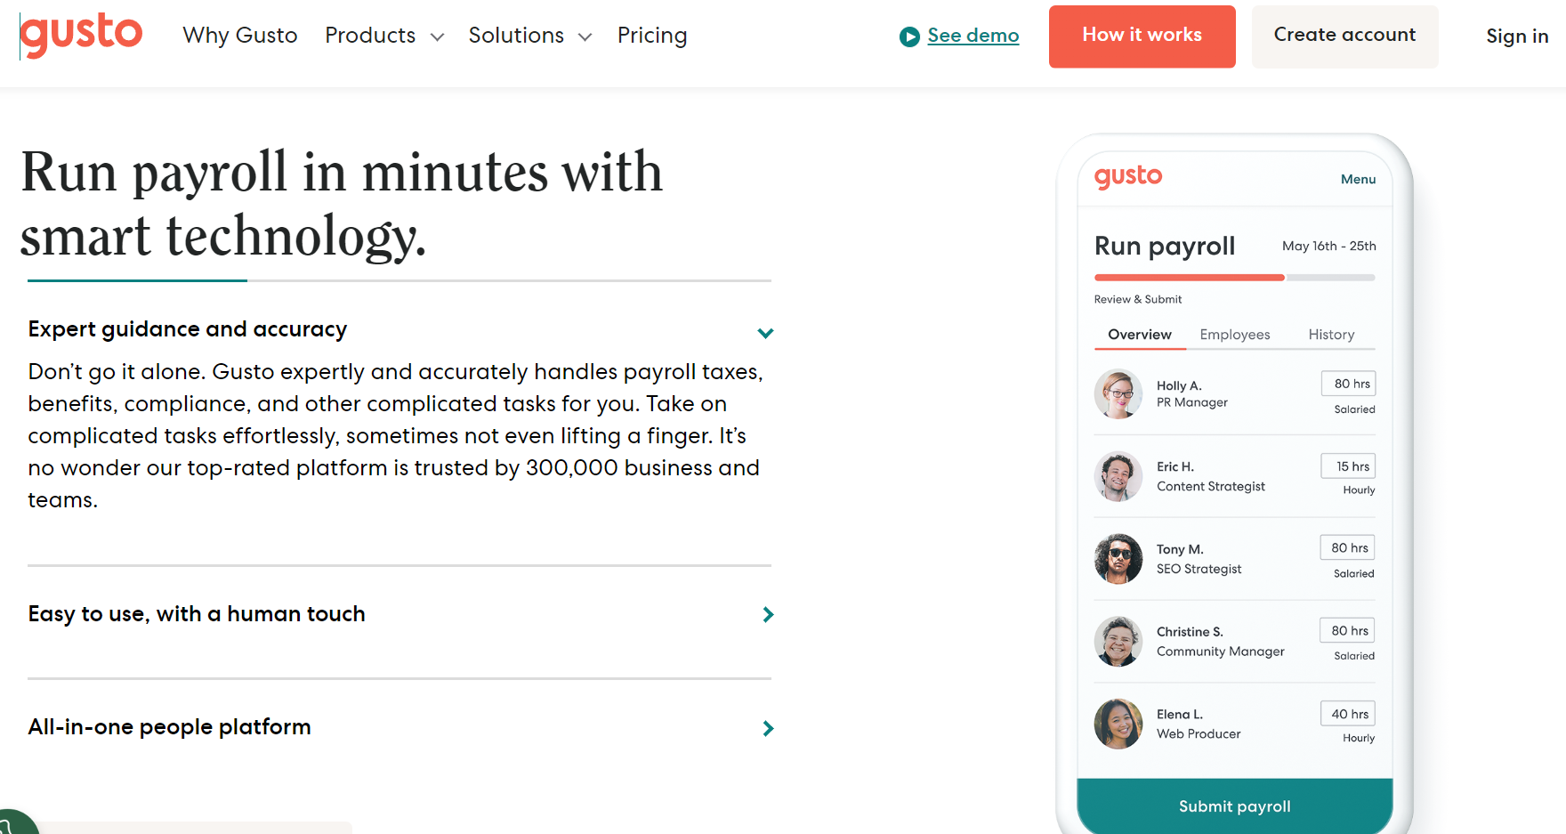Switch to the Employees tab
Viewport: 1566px width, 834px height.
(x=1235, y=334)
